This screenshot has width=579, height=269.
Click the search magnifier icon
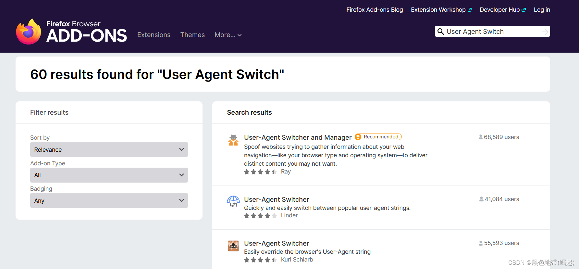[440, 32]
